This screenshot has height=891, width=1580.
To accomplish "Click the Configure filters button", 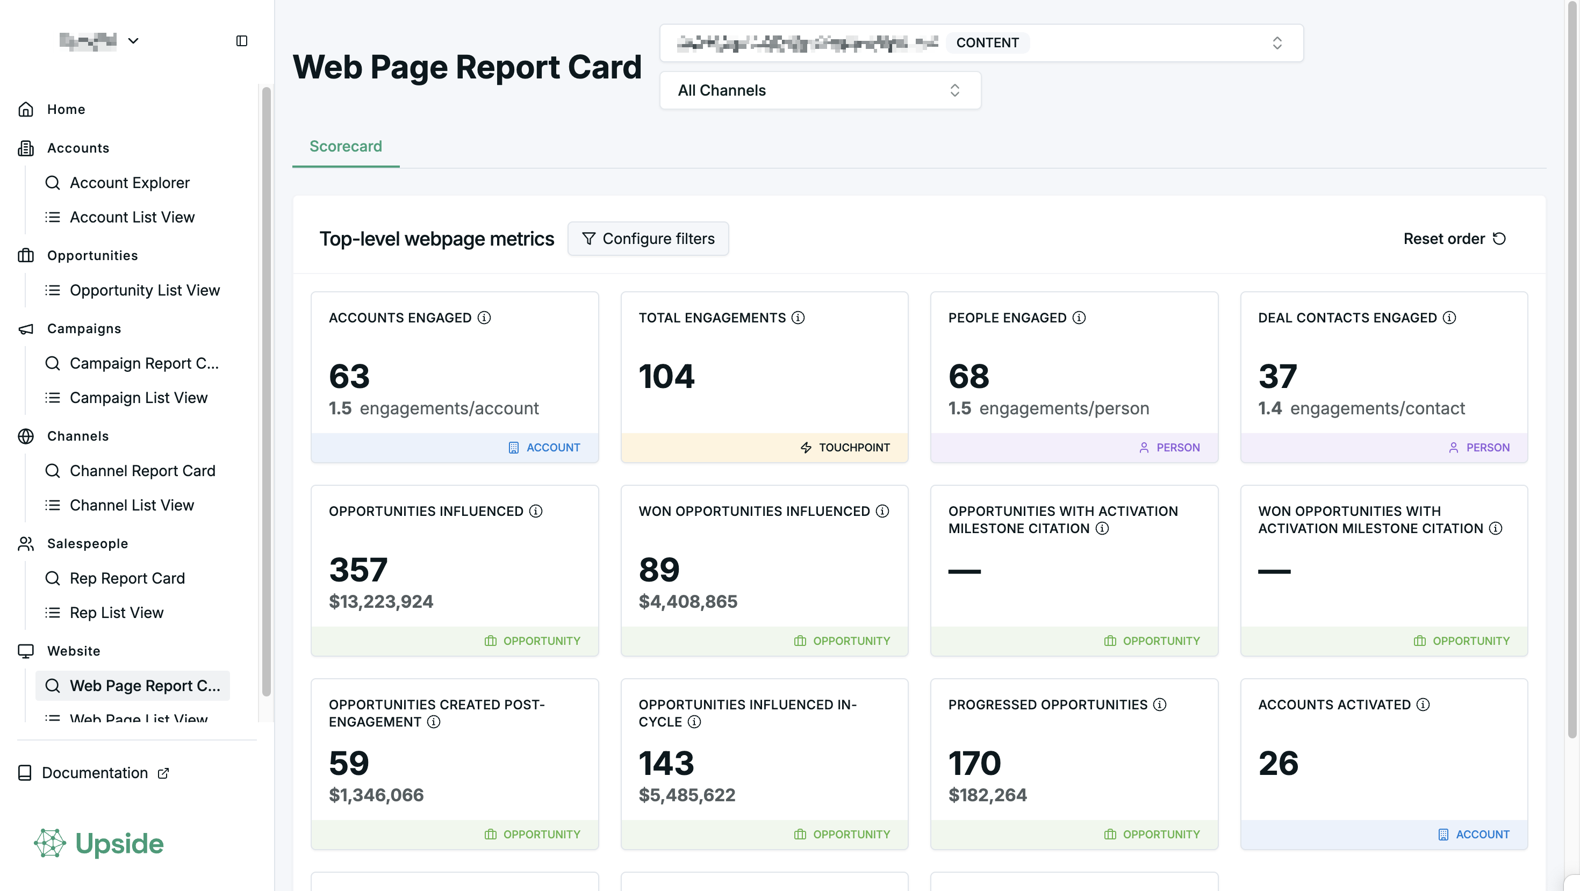I will (648, 239).
